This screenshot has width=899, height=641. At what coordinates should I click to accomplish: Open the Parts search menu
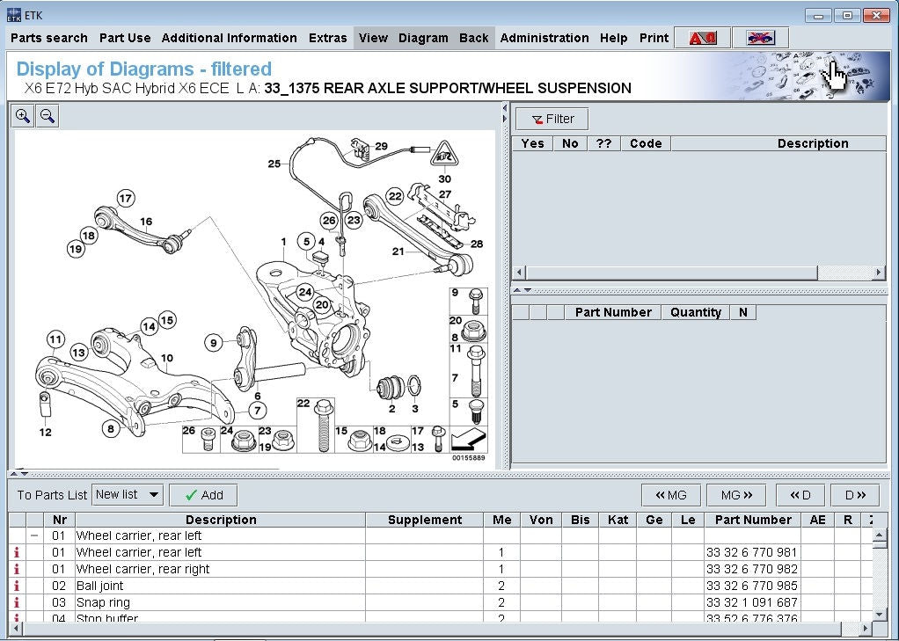coord(49,38)
